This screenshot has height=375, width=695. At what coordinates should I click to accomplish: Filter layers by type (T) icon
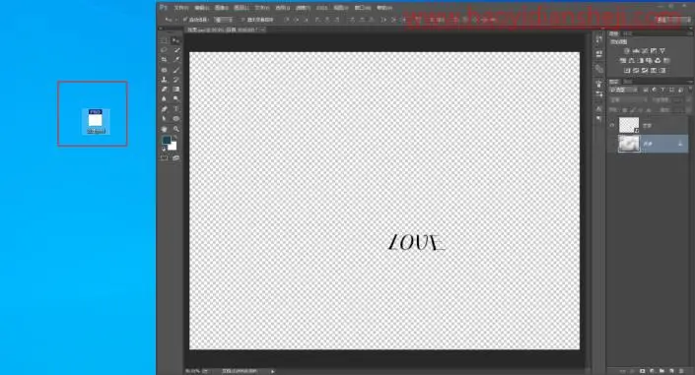[663, 90]
